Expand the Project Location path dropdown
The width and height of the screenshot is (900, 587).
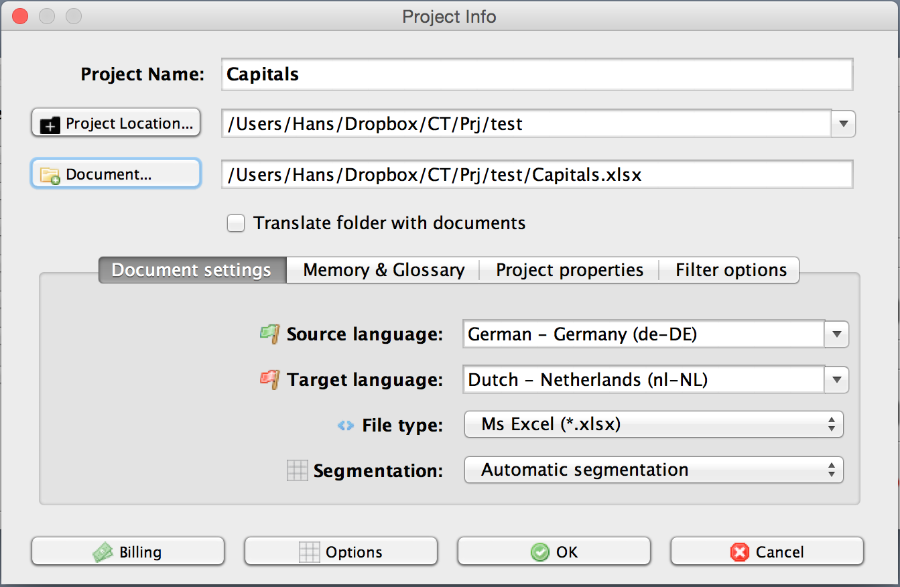(843, 124)
